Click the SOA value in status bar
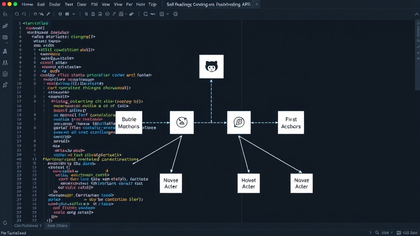Viewport: 420px width, 236px height. click(385, 233)
